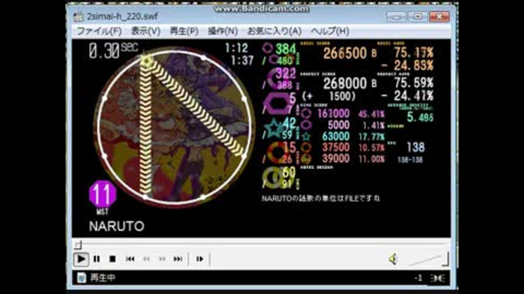Viewport: 524px width, 294px height.
Task: Click the 0.30 sec timer
Action: 114,51
